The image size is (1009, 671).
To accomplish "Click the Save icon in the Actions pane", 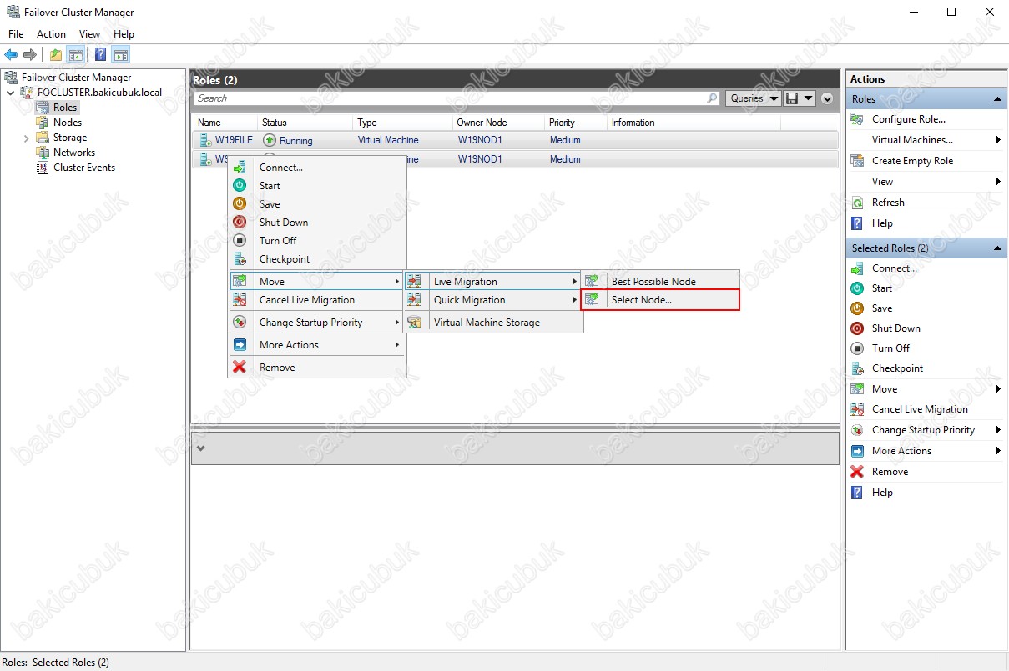I will [857, 308].
